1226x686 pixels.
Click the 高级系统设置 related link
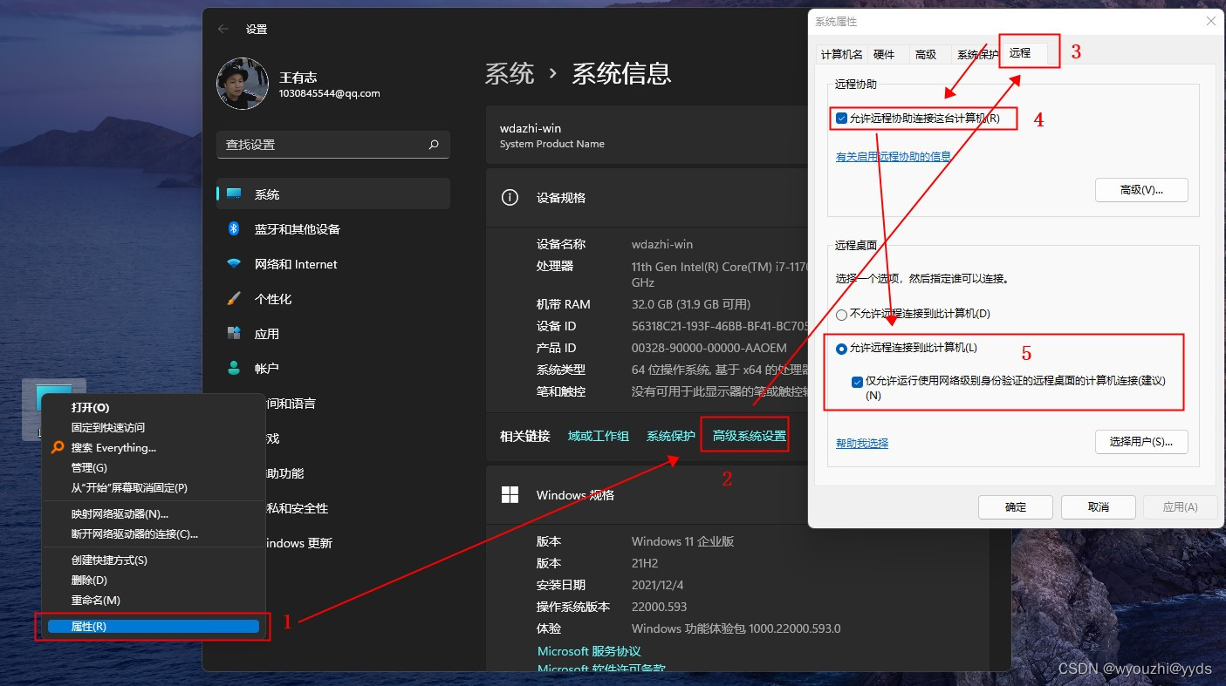pyautogui.click(x=745, y=434)
